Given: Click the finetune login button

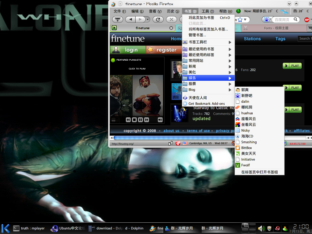Looking at the screenshot, I should (x=128, y=50).
